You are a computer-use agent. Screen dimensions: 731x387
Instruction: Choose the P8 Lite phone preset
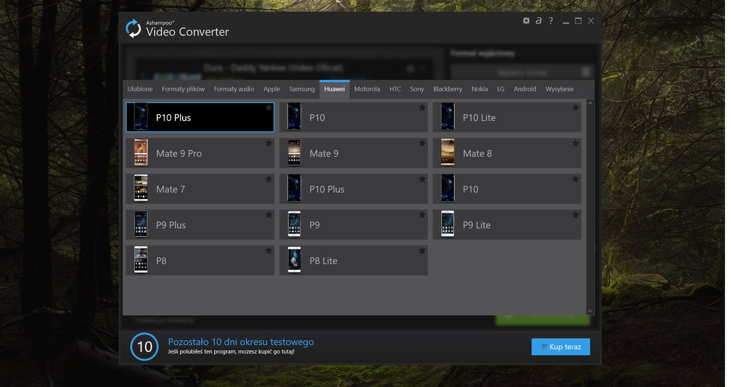coord(354,260)
